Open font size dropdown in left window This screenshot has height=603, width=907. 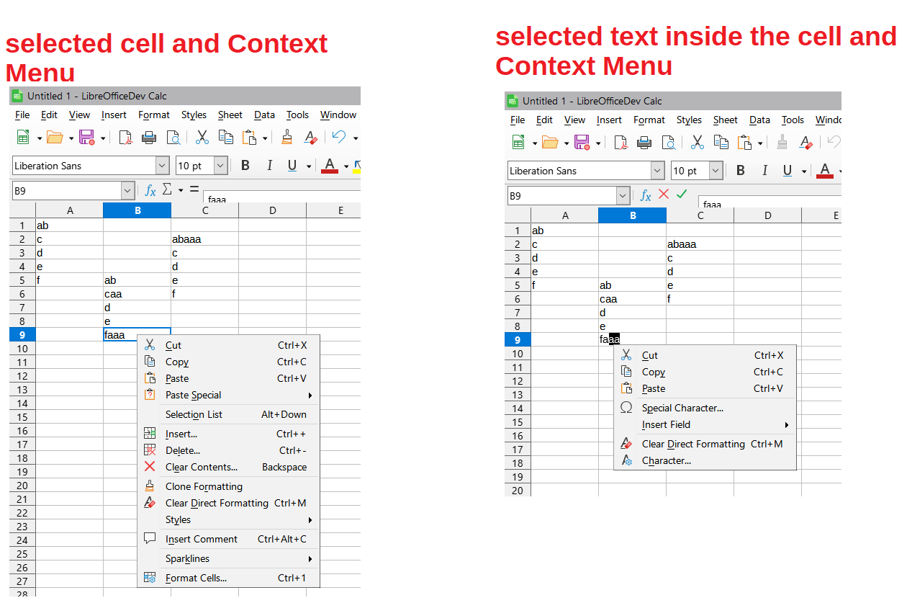[221, 166]
